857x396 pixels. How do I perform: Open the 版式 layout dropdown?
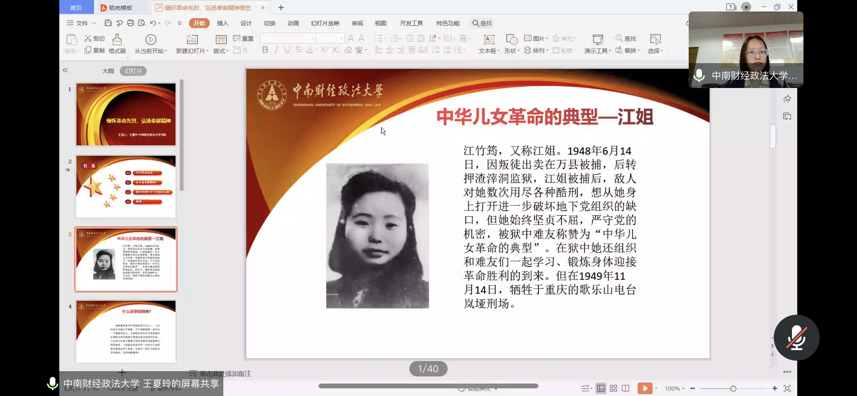pos(220,51)
